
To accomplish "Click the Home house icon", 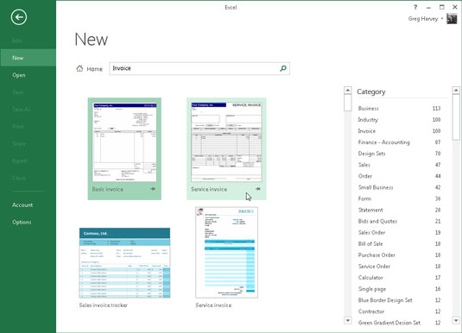I will pyautogui.click(x=79, y=69).
